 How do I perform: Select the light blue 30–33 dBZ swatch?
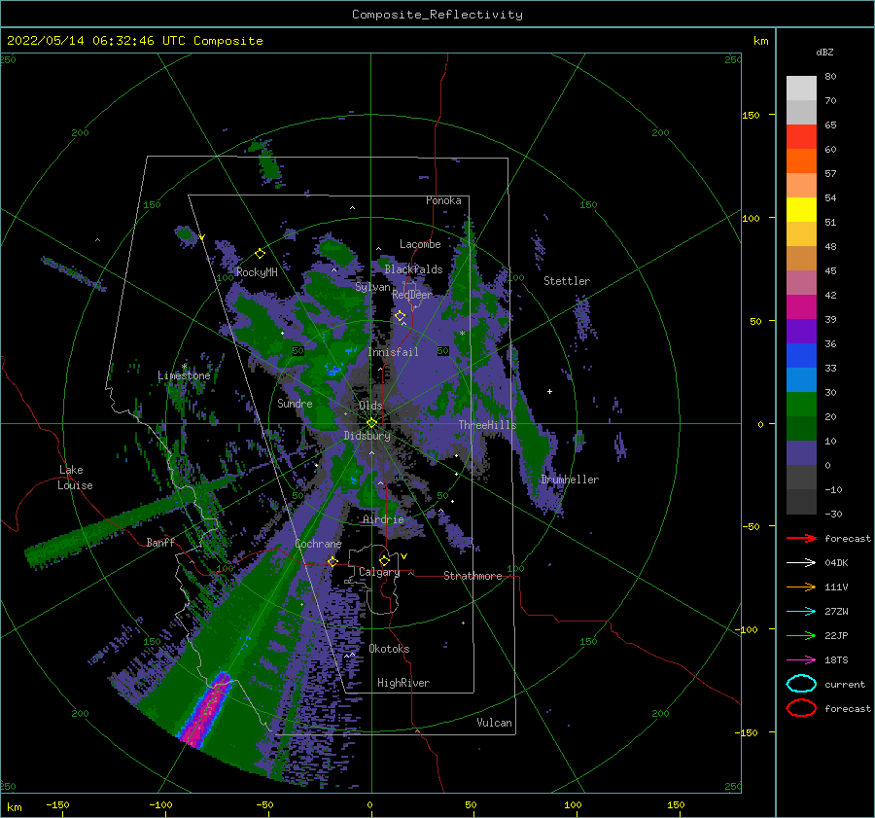(801, 380)
